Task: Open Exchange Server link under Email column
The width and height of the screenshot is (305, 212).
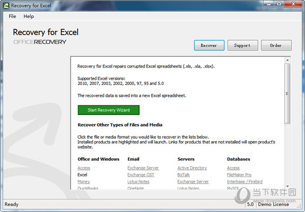Action: [143, 168]
